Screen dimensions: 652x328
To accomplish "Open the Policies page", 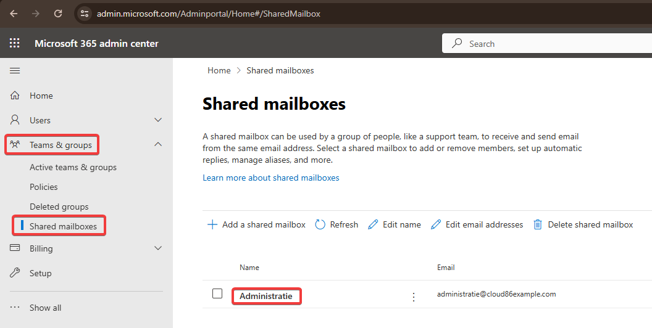I will (44, 187).
